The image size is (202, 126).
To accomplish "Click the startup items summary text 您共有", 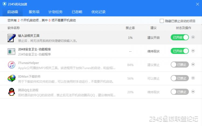I will pos(41,20).
